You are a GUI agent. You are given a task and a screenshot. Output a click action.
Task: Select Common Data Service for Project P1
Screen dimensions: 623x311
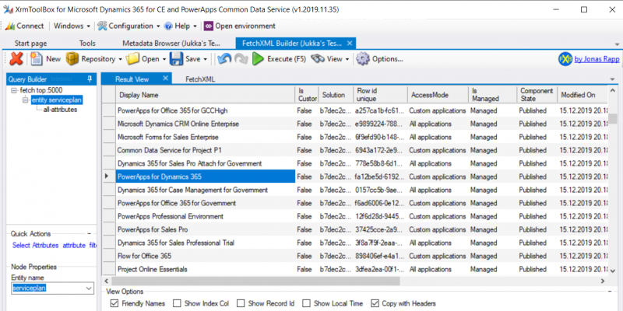tap(355, 150)
